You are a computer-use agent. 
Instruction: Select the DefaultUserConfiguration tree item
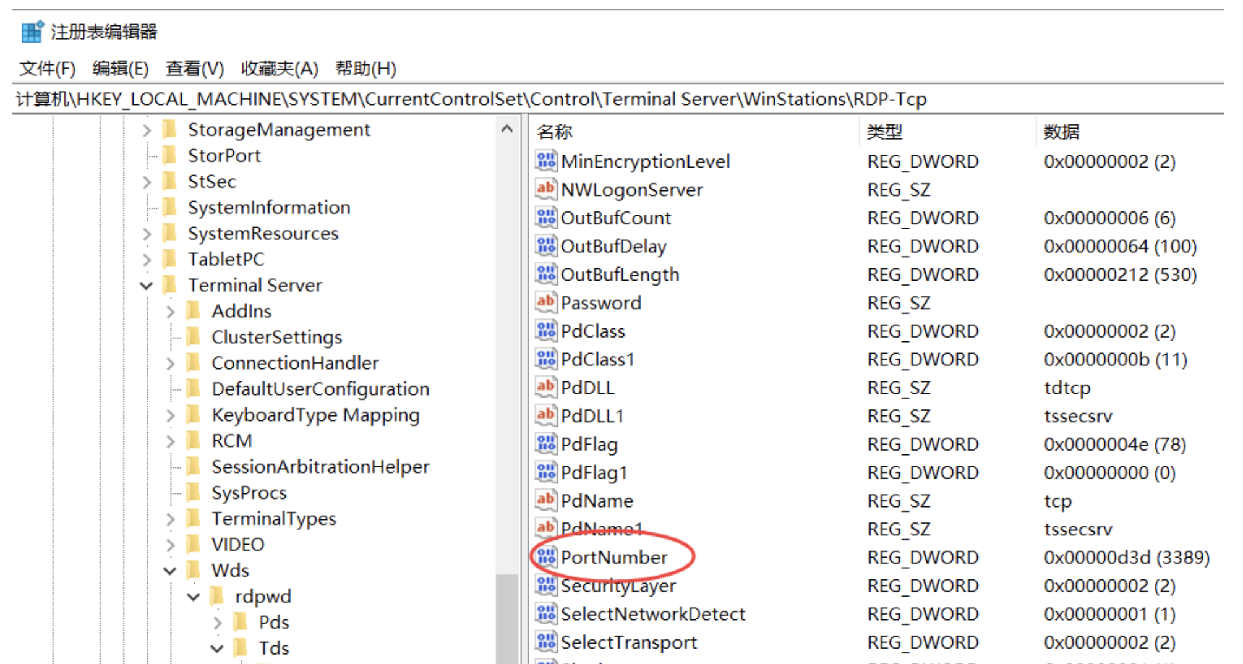pyautogui.click(x=320, y=389)
